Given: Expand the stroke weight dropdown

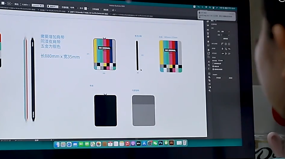Looking at the screenshot, I should click(30, 5).
